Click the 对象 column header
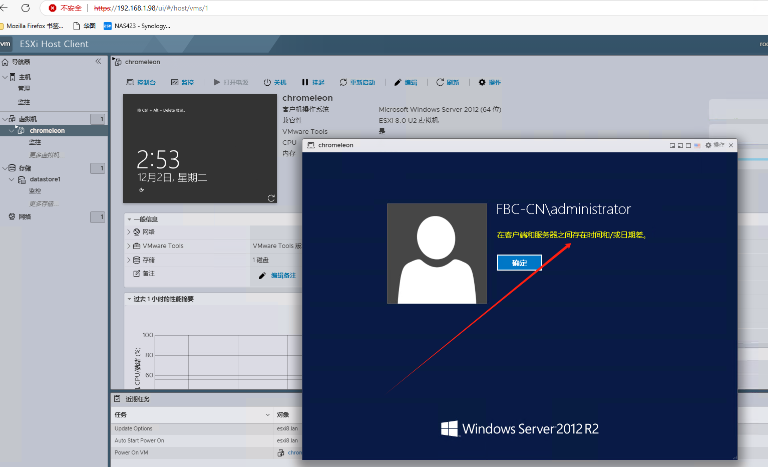The image size is (768, 467). pos(283,415)
